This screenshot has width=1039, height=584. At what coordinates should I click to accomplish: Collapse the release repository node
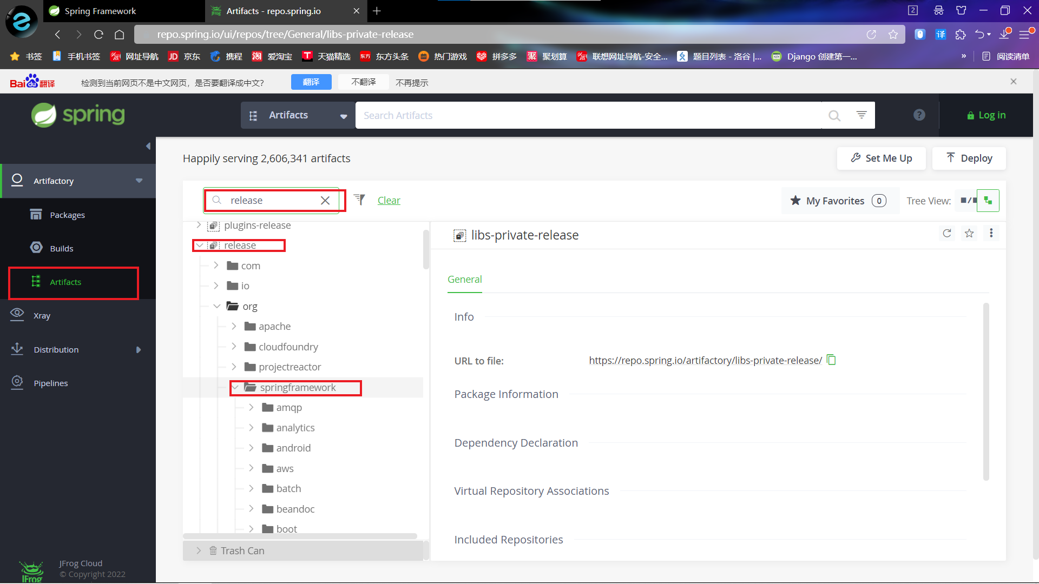point(200,245)
